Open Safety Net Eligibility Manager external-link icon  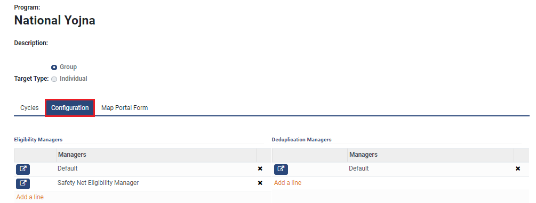tap(23, 183)
